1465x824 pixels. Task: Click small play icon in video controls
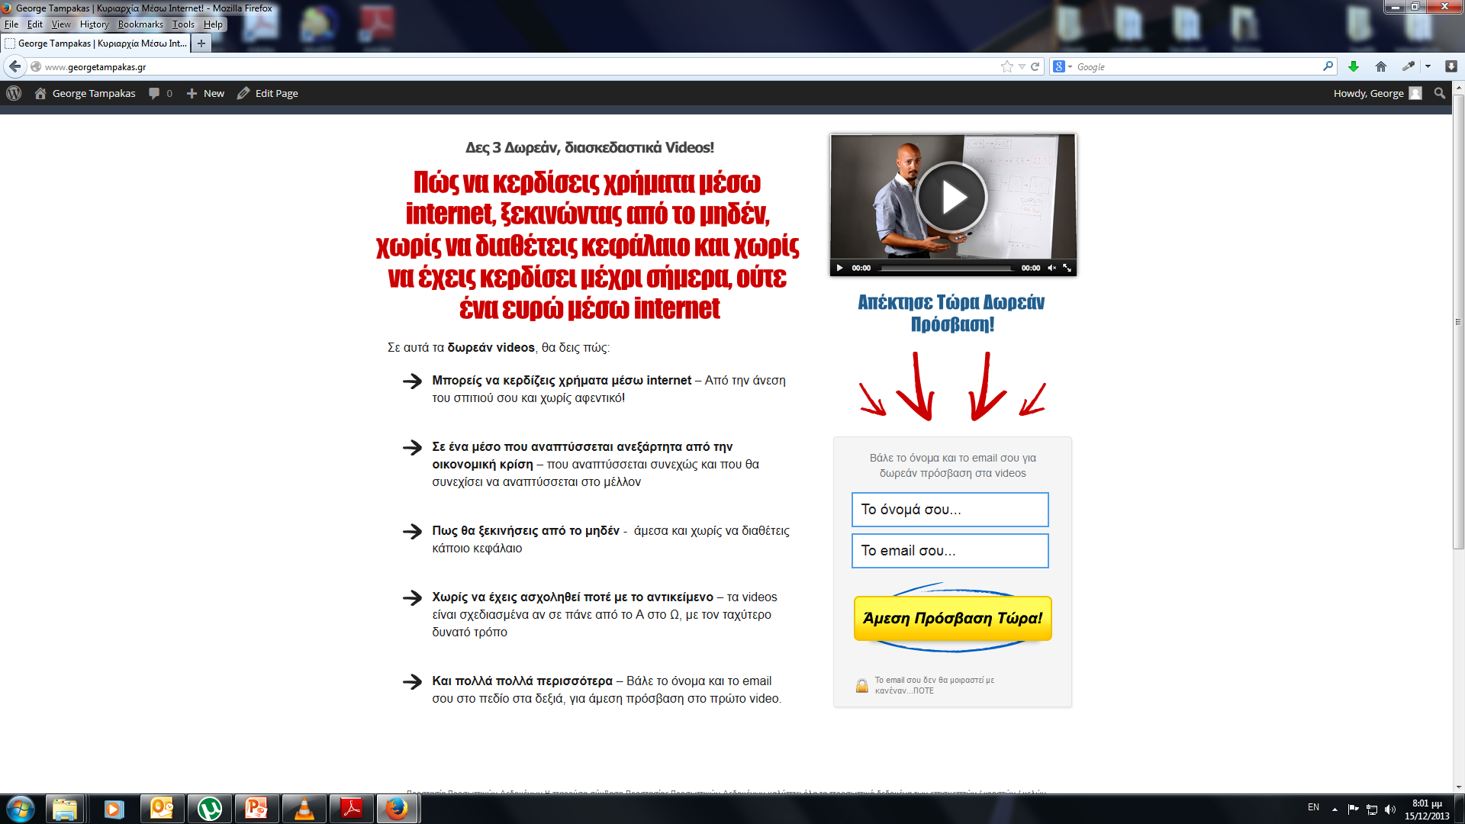(840, 268)
